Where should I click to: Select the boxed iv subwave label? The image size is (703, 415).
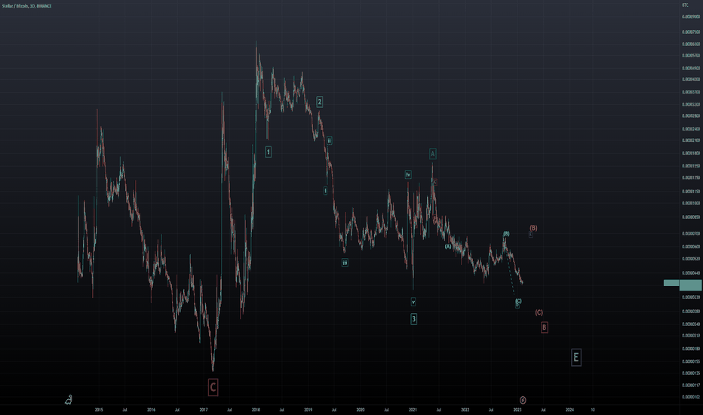tap(408, 174)
